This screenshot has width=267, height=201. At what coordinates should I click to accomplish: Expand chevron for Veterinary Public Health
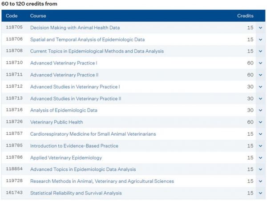pyautogui.click(x=260, y=122)
